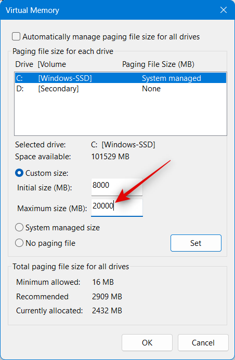Screen dimensions: 235x360
Task: Click the 'Custom size:' label text
Action: point(47,173)
